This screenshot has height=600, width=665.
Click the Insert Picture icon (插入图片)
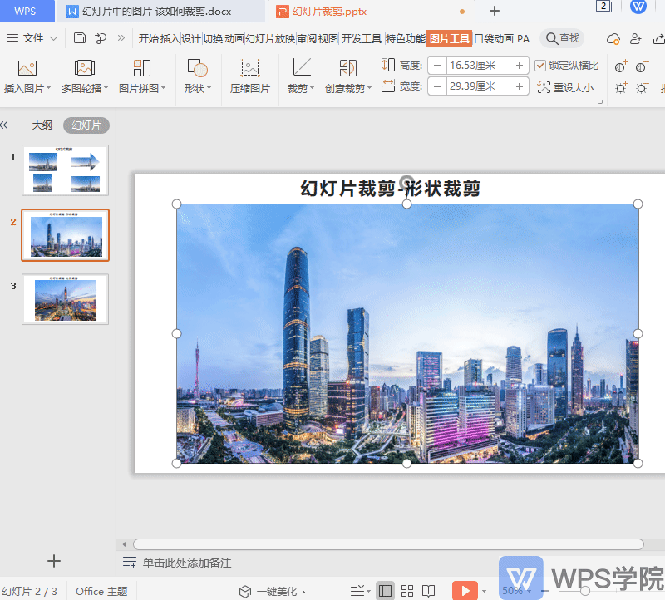pyautogui.click(x=27, y=68)
